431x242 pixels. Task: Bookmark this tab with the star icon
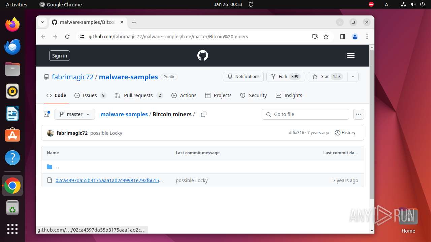pyautogui.click(x=326, y=37)
